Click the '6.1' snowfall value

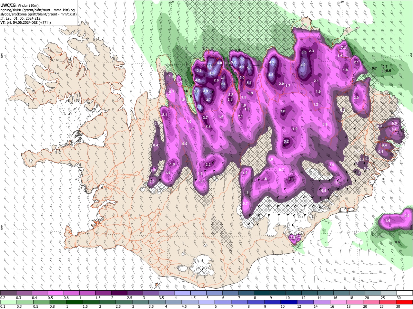pos(209,67)
